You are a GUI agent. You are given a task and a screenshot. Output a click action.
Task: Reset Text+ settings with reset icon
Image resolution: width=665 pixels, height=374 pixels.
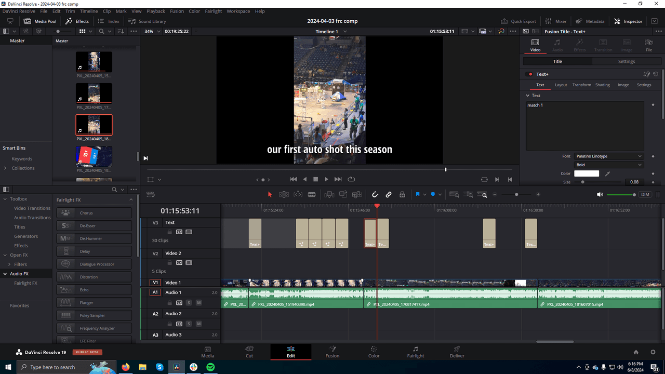[656, 74]
